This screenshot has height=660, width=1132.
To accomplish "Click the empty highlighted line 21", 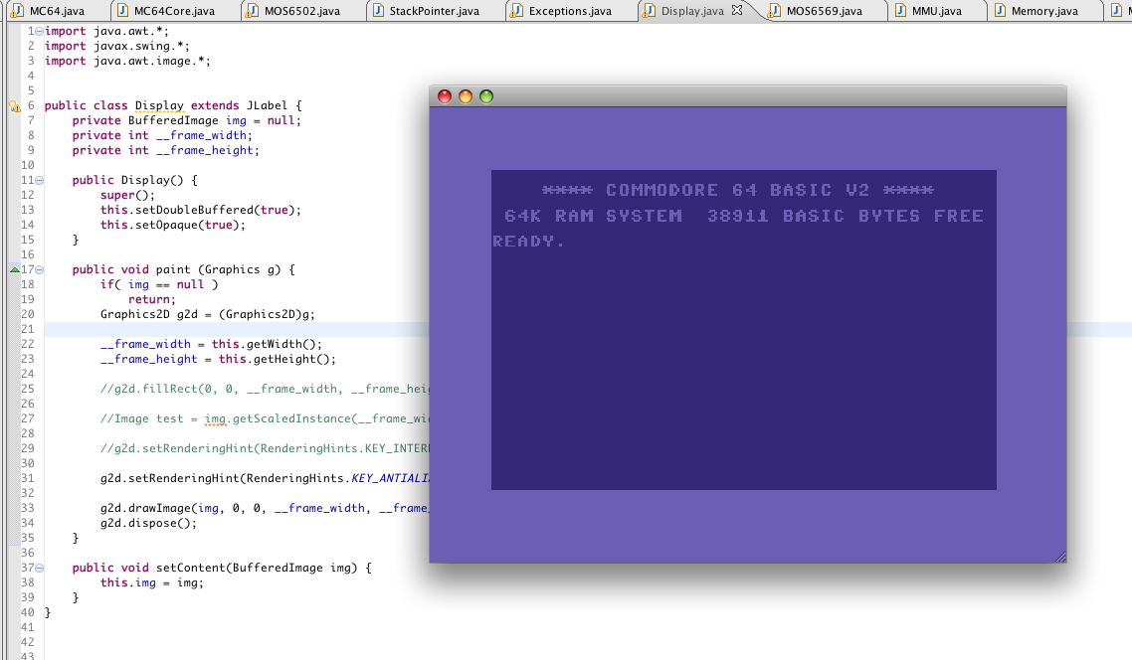I will (237, 330).
